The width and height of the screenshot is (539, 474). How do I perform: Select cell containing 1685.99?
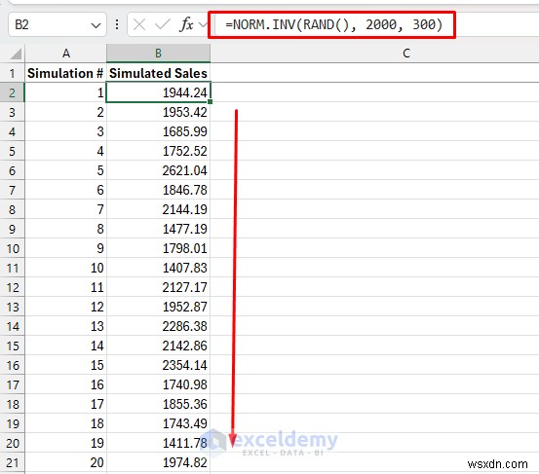coord(158,131)
